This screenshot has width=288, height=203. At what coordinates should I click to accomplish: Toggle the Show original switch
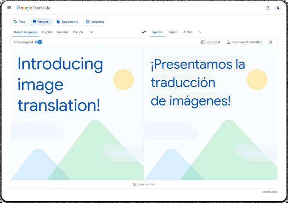coord(38,42)
